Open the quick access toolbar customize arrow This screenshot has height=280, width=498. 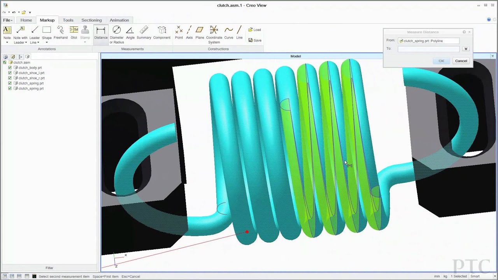click(x=30, y=12)
